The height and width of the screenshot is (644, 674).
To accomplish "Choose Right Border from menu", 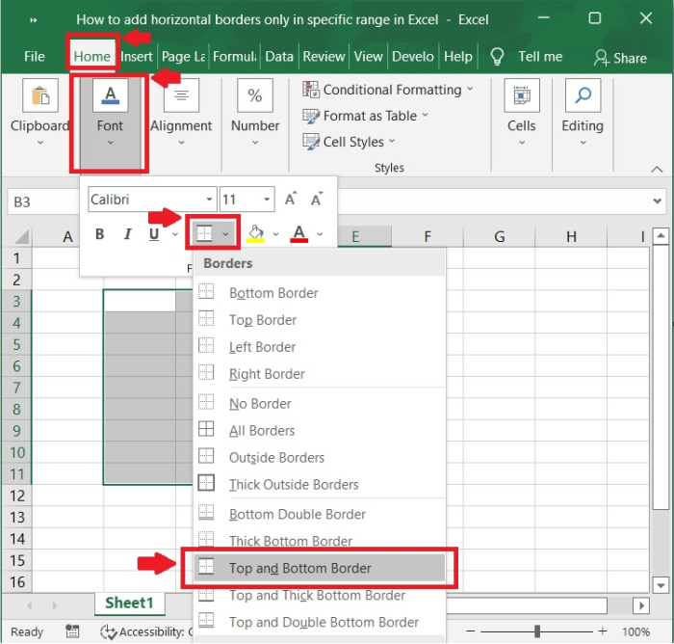I will [320, 374].
